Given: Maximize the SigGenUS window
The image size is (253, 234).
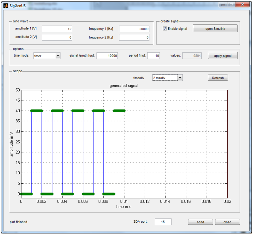Looking at the screenshot, I should point(231,5).
